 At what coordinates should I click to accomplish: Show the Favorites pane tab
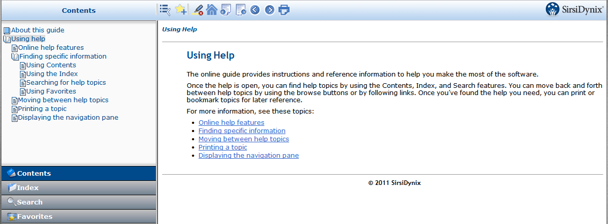pyautogui.click(x=79, y=217)
